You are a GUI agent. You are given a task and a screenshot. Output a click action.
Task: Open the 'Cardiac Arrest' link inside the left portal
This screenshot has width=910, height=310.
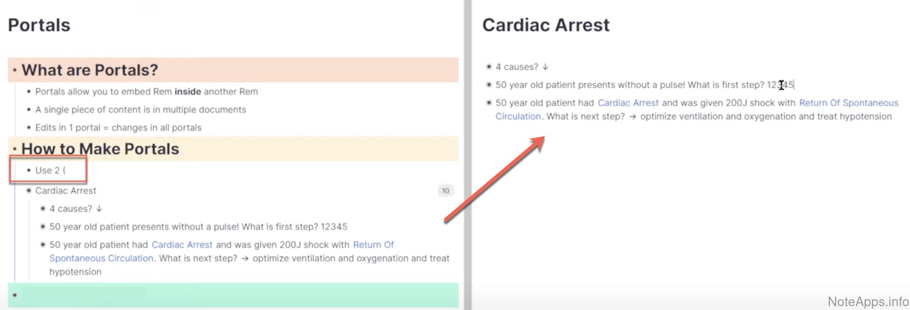coord(182,245)
